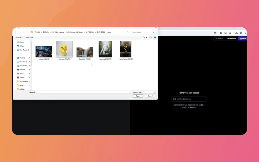
Task: Expand Elle - Personal in the sidebar
Action: coord(15,50)
